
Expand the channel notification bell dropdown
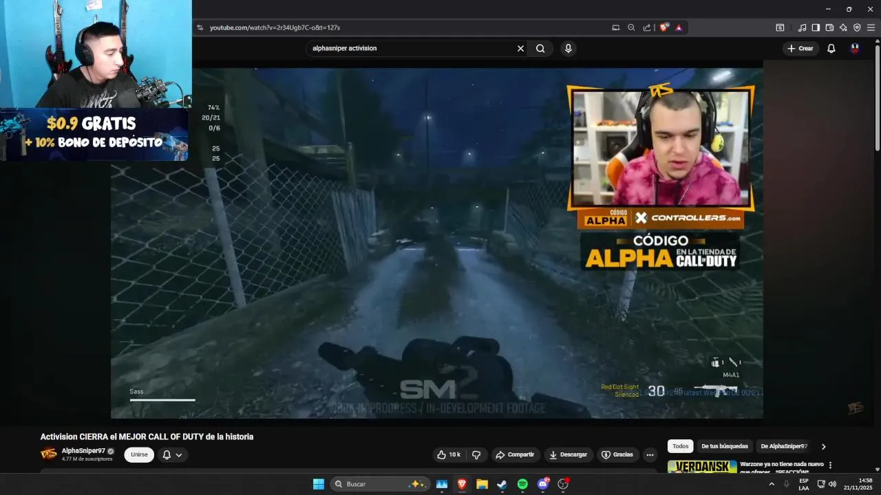click(172, 454)
